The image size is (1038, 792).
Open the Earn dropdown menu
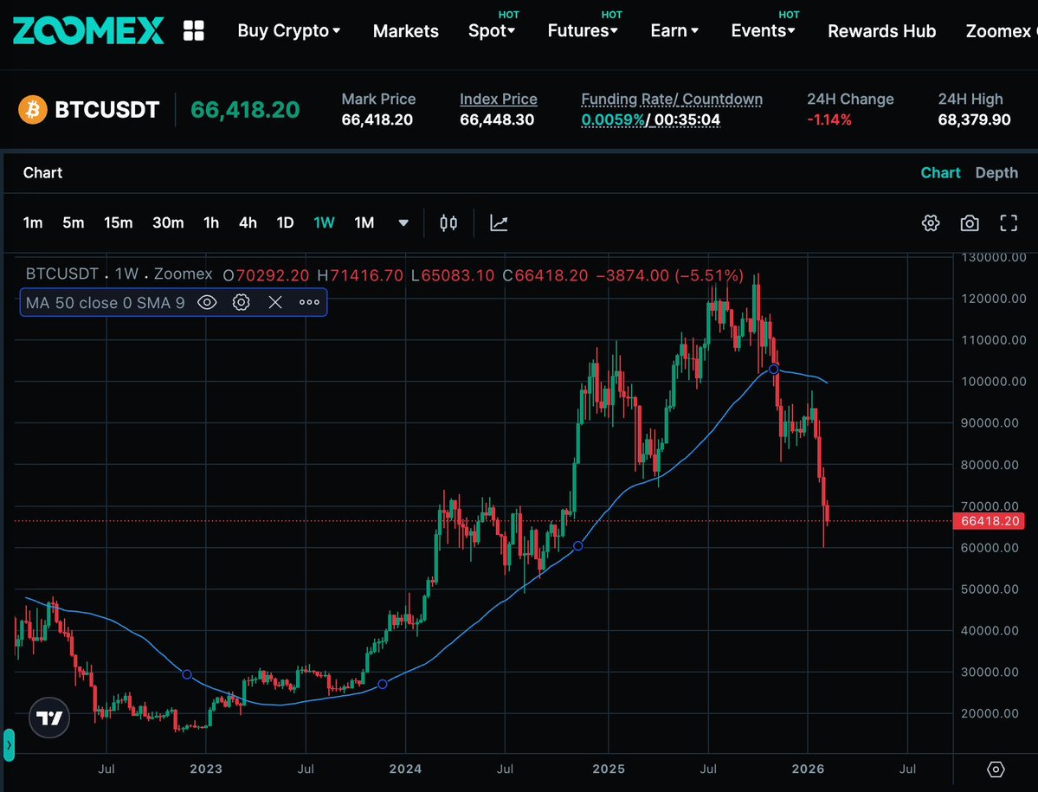674,31
